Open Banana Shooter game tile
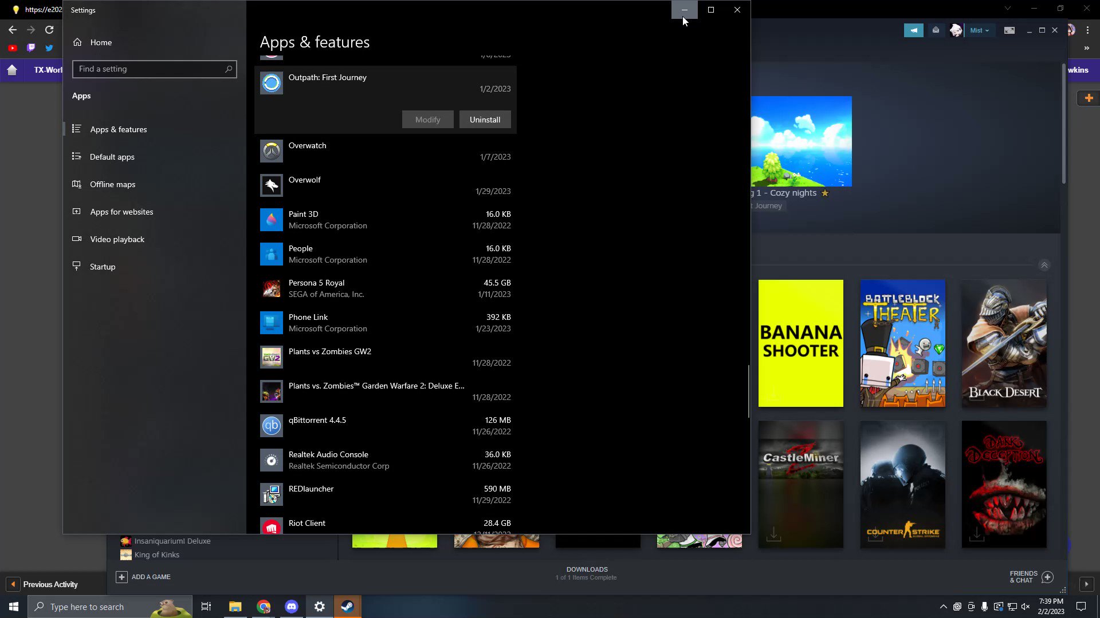 [x=800, y=343]
